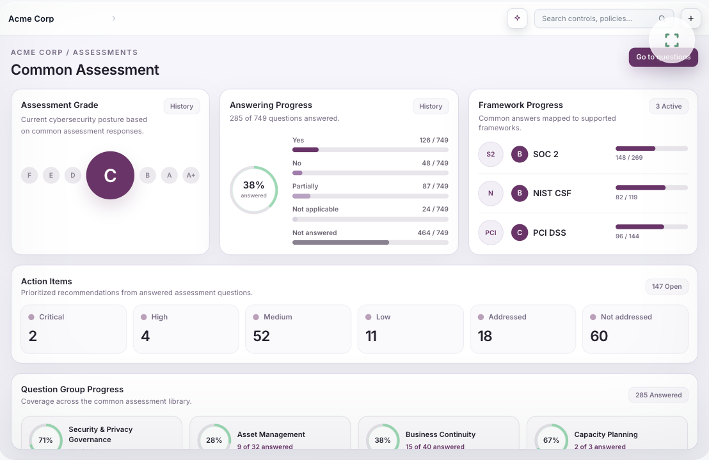Open the Not addressed card showing 60
Viewport: 709px width, 460px height.
635,329
